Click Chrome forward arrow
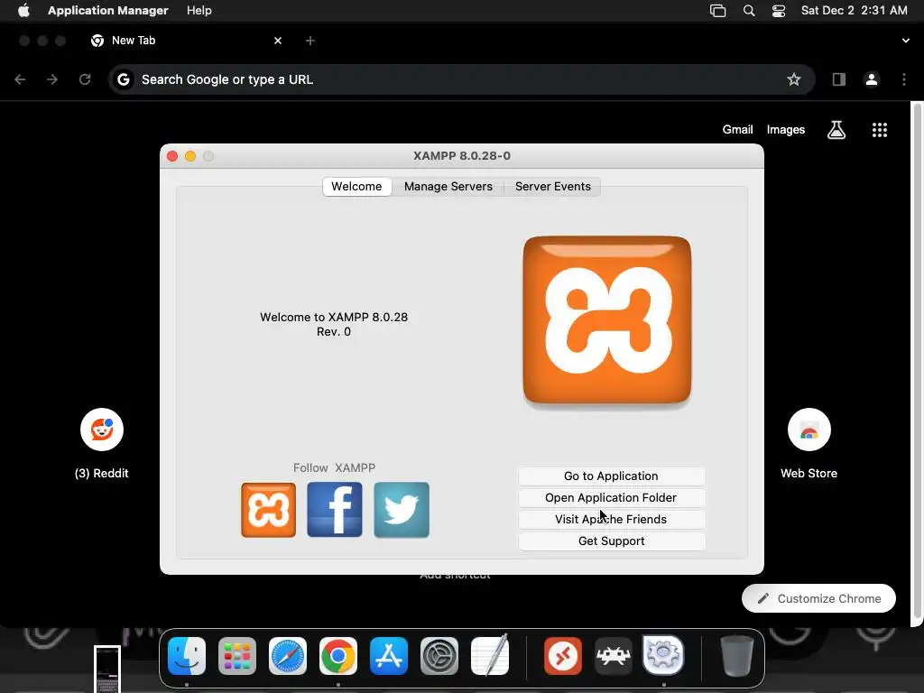This screenshot has height=693, width=924. pyautogui.click(x=52, y=79)
